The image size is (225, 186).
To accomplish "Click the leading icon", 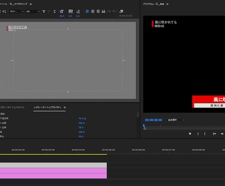I will [78, 11].
